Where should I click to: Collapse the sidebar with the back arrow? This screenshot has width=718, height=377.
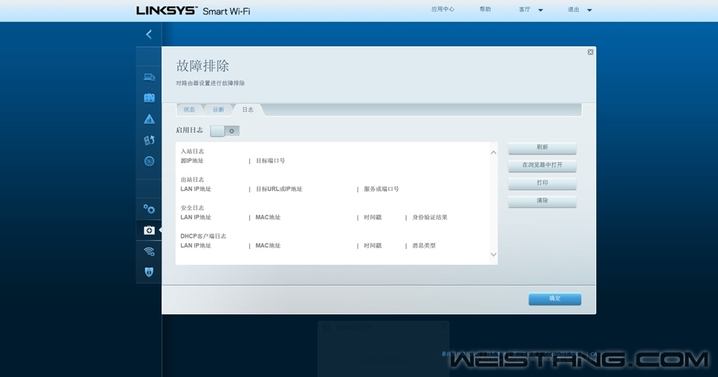149,34
